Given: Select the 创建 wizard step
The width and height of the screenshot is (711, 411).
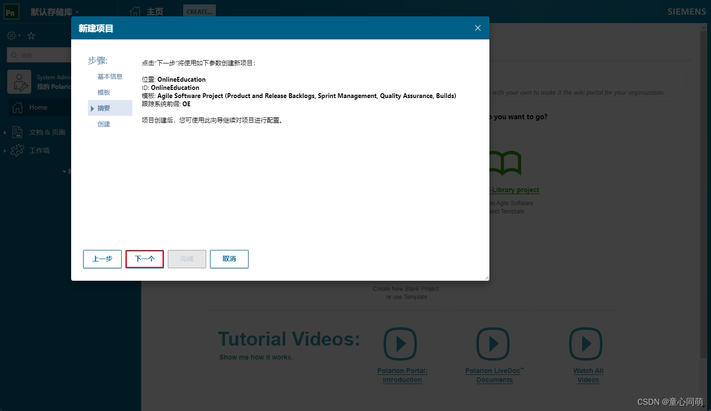Looking at the screenshot, I should [104, 124].
